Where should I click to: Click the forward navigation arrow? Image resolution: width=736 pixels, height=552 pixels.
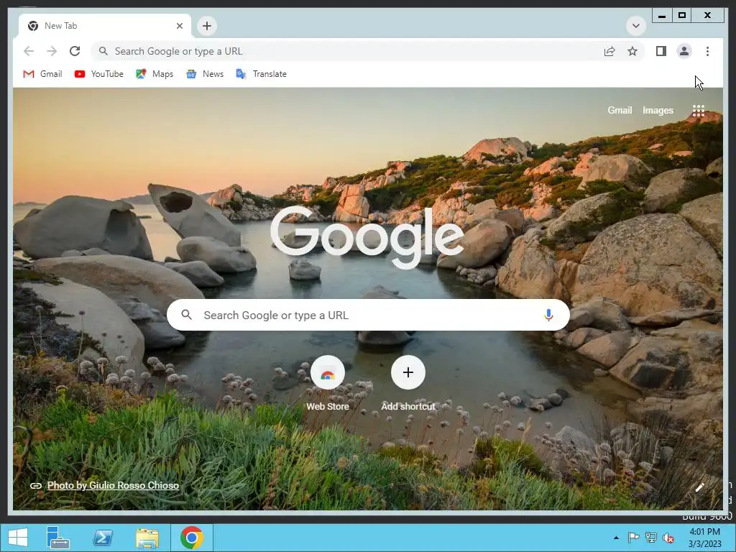point(52,51)
